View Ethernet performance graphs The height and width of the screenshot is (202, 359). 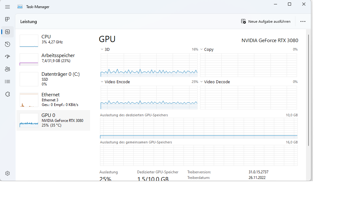[x=53, y=99]
